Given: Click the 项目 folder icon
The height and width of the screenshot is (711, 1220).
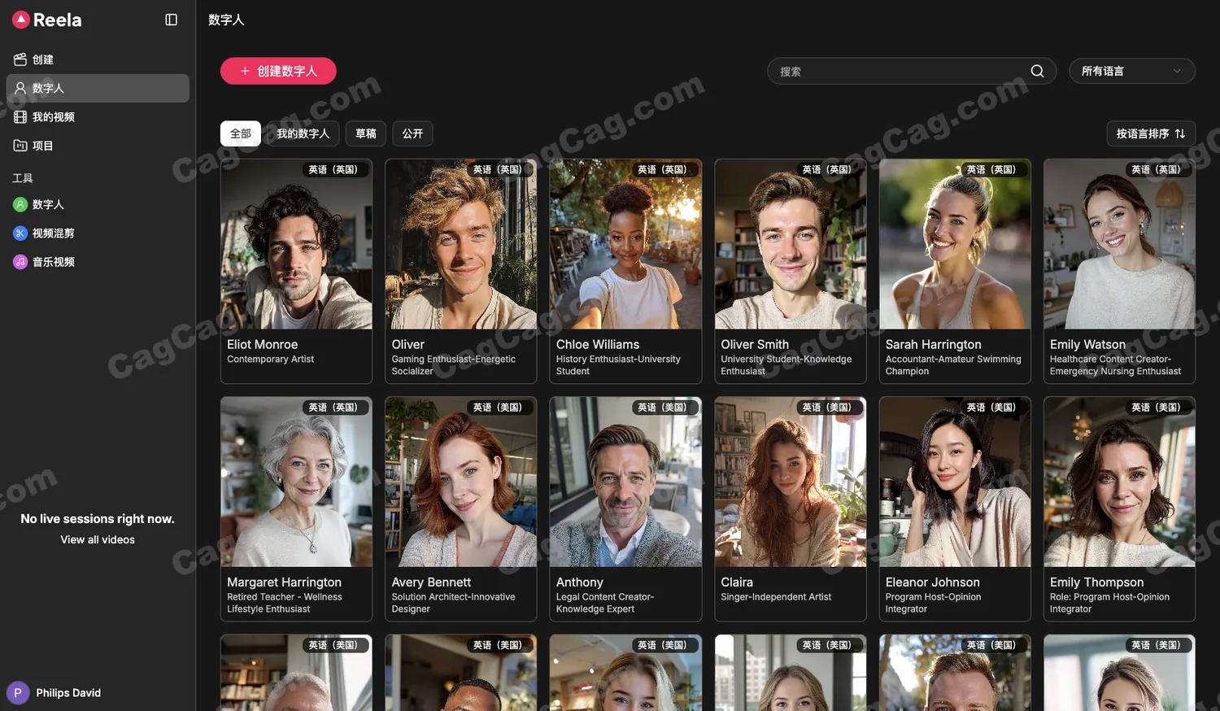Looking at the screenshot, I should click(20, 146).
